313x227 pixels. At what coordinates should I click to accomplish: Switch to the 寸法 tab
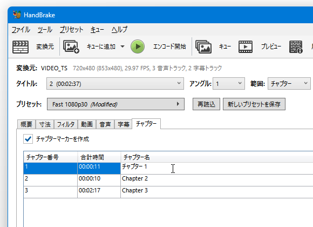pyautogui.click(x=45, y=124)
